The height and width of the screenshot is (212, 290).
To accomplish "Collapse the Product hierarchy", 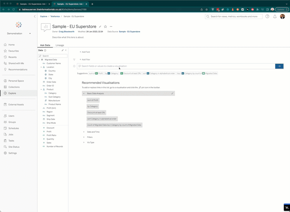I will [41, 89].
